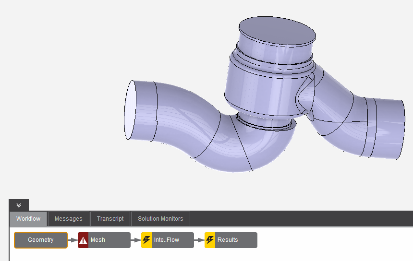Click the red warning icon on Mesh
This screenshot has width=413, height=261.
(x=83, y=240)
